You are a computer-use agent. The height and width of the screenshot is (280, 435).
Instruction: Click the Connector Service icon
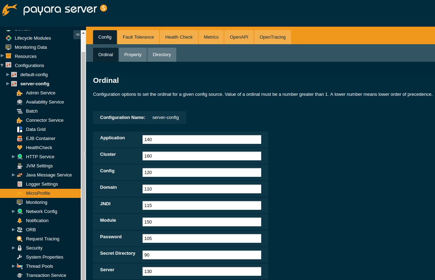point(20,120)
